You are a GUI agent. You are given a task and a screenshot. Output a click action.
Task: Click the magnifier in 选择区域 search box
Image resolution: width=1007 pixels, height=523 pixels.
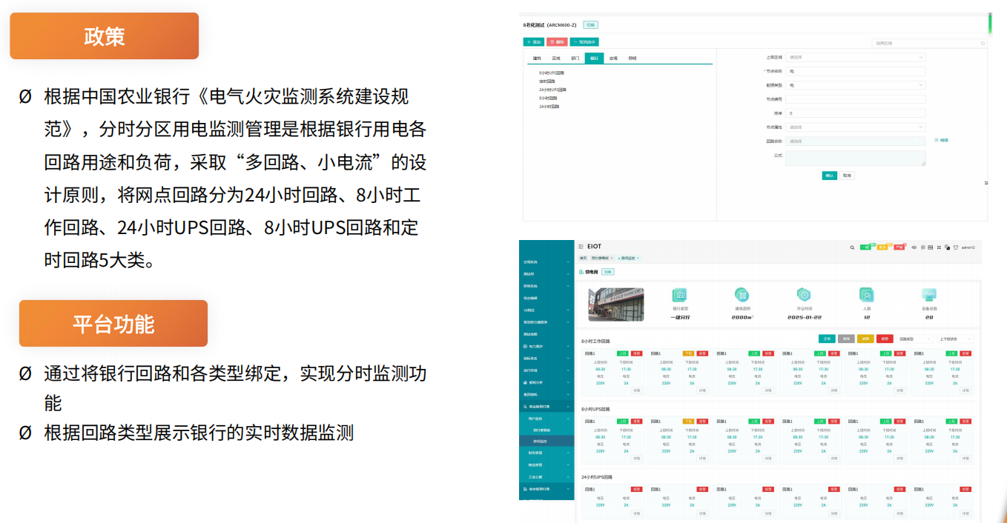[x=984, y=44]
